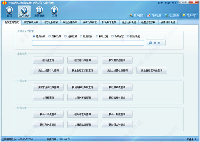Click the 未登录 status bar text
Image resolution: width=200 pixels, height=142 pixels.
point(190,139)
